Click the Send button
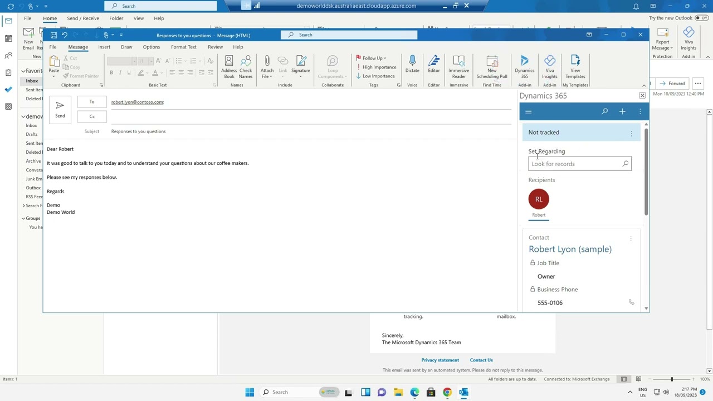Image resolution: width=713 pixels, height=401 pixels. (60, 109)
